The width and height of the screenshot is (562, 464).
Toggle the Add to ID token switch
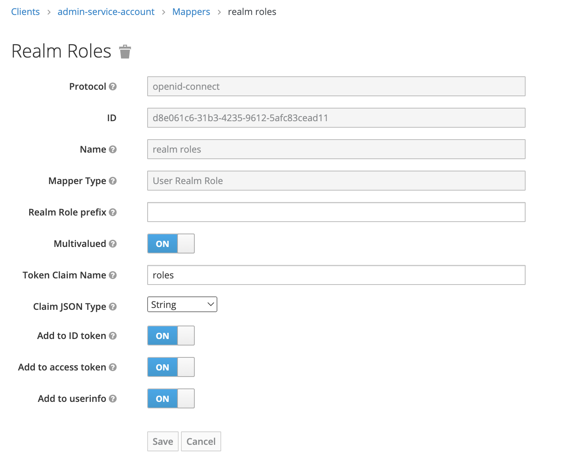pyautogui.click(x=171, y=336)
